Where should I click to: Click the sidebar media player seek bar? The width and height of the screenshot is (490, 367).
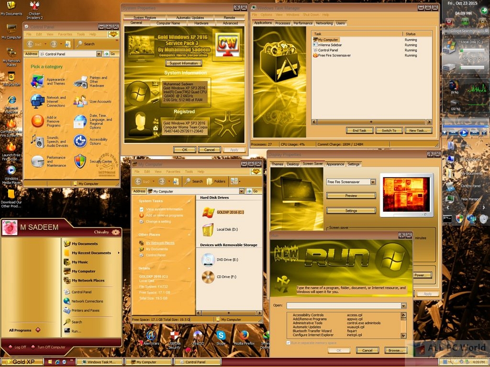(465, 126)
